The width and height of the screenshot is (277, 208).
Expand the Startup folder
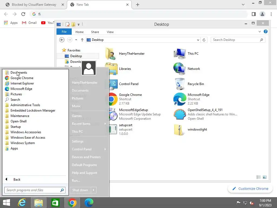coord(15,127)
